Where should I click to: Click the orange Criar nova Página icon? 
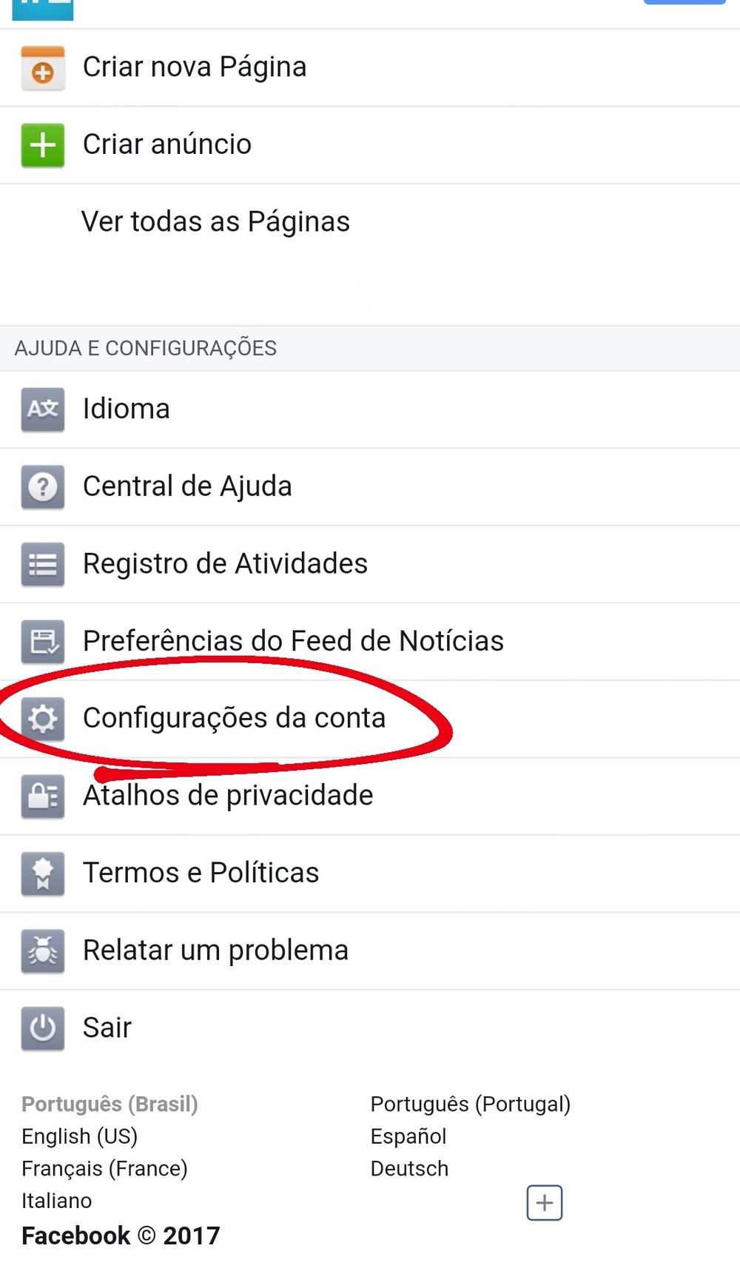pos(43,68)
